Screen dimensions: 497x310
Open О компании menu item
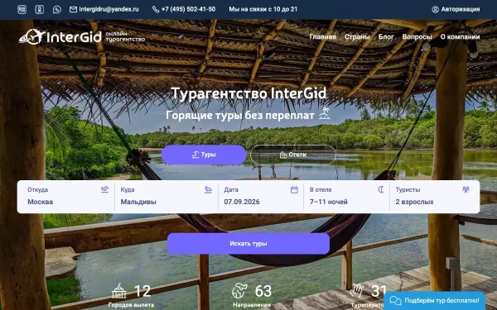tap(460, 36)
